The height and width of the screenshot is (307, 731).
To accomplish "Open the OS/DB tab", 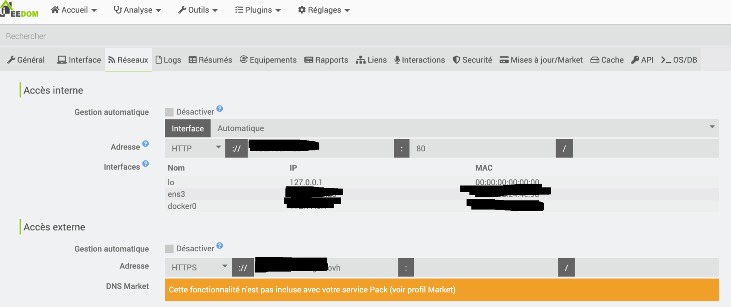I will tap(679, 60).
